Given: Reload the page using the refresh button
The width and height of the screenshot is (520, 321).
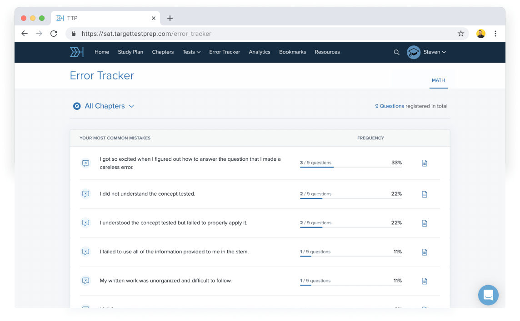Looking at the screenshot, I should (54, 34).
